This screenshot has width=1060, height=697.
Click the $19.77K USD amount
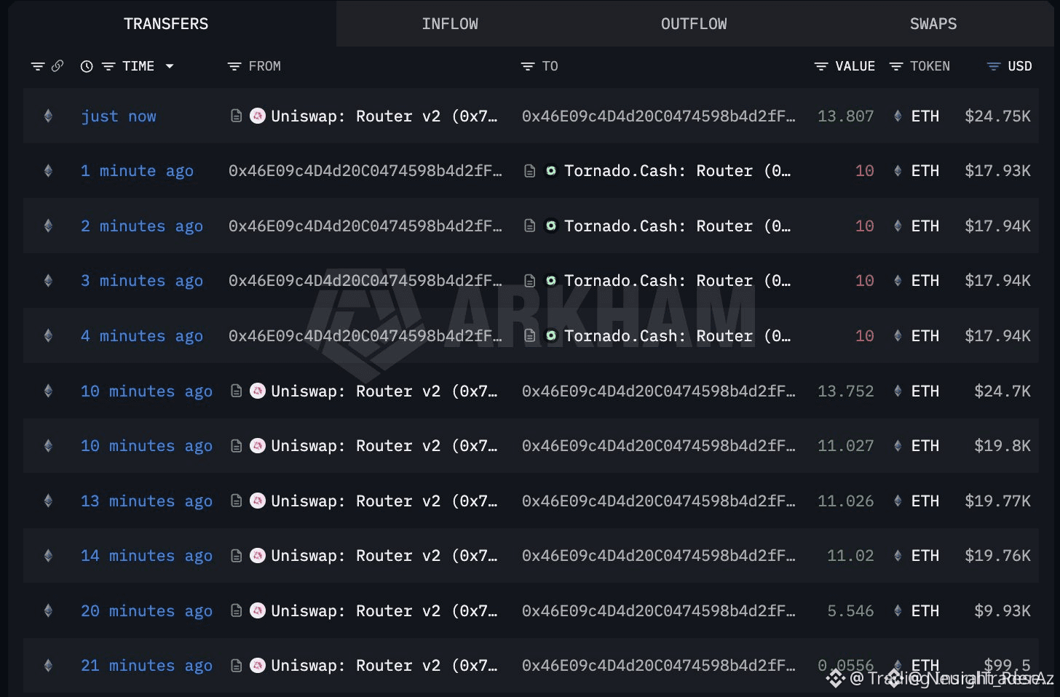tap(997, 501)
